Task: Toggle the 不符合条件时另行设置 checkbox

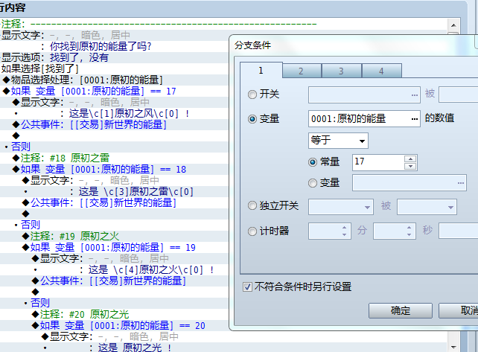Action: [247, 287]
